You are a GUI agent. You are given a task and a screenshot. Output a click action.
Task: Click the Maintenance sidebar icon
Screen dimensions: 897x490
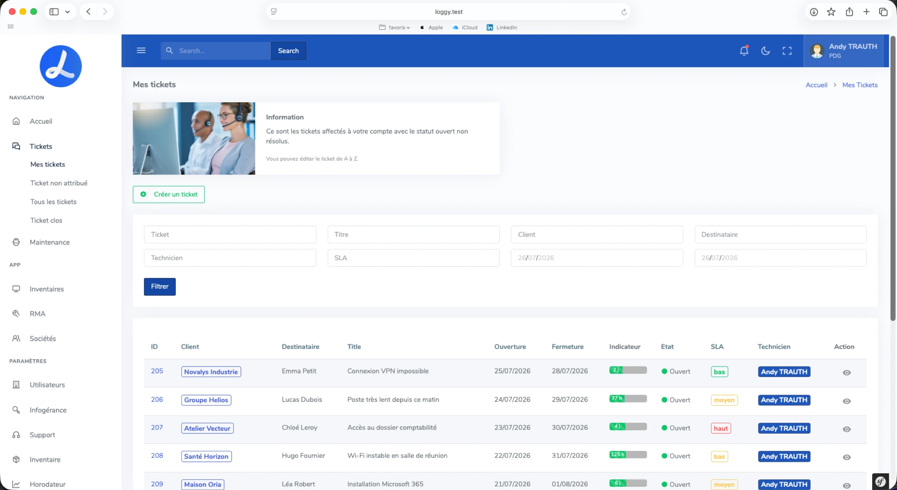[16, 242]
